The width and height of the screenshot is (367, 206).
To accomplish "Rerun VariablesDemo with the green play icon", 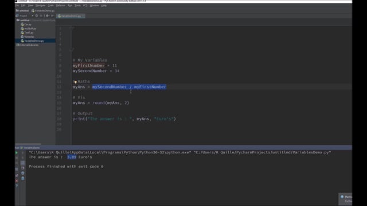I will tap(17, 153).
